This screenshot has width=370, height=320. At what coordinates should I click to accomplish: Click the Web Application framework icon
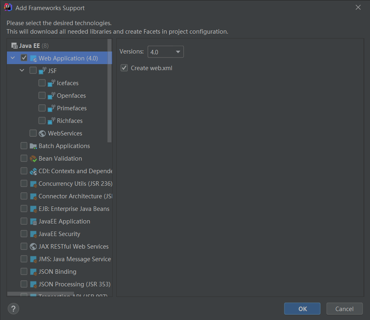pyautogui.click(x=33, y=58)
